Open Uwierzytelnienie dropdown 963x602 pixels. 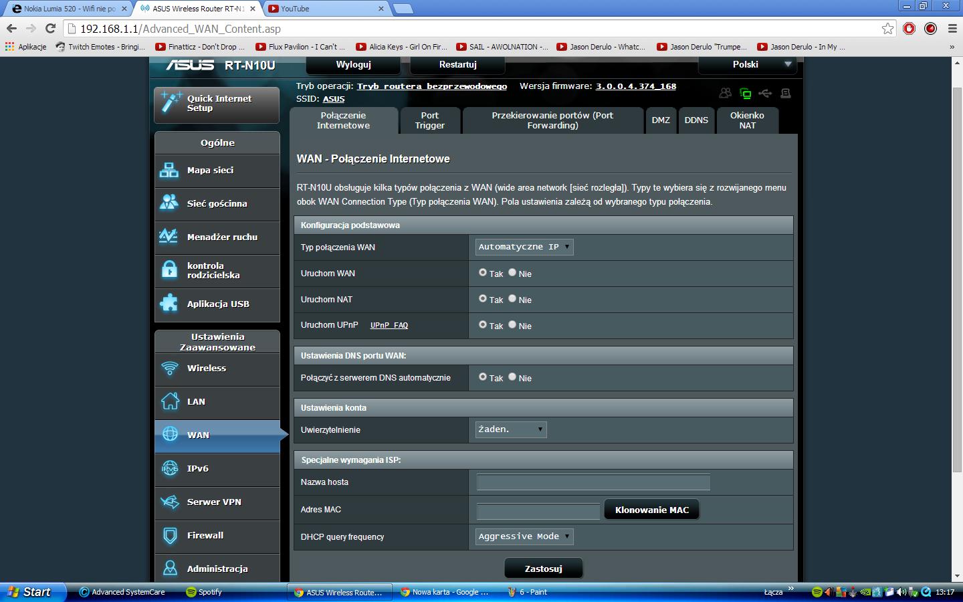pyautogui.click(x=511, y=429)
